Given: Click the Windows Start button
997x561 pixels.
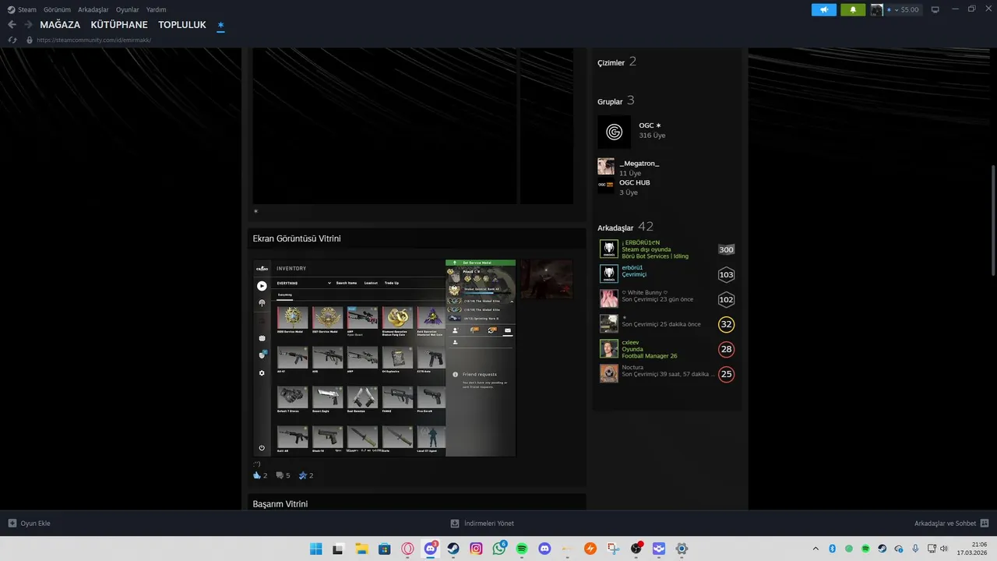Looking at the screenshot, I should click(315, 549).
